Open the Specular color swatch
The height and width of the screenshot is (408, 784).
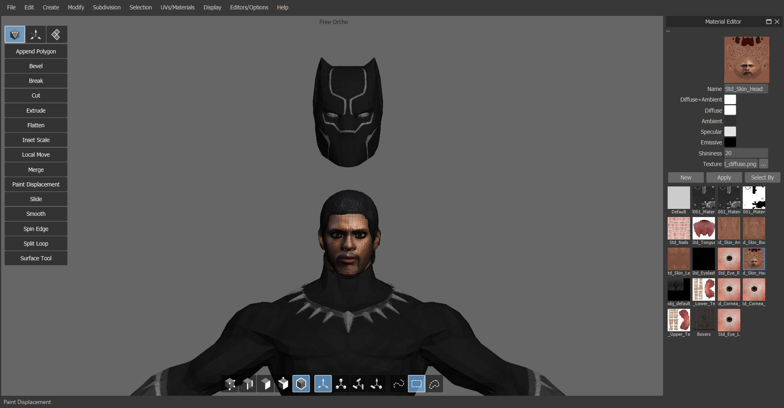pyautogui.click(x=730, y=132)
